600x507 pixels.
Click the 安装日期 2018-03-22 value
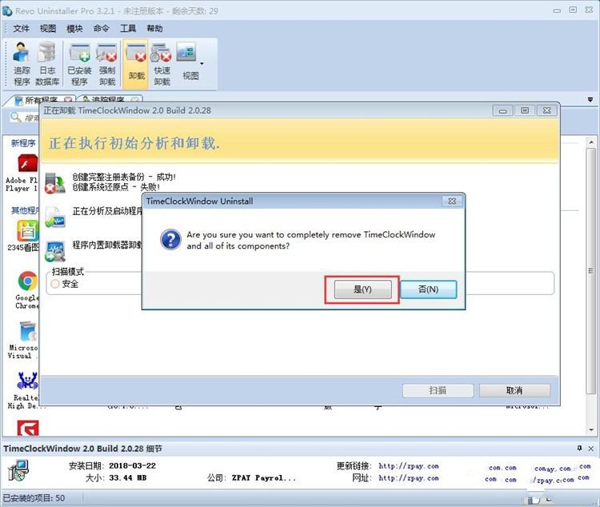coord(132,465)
